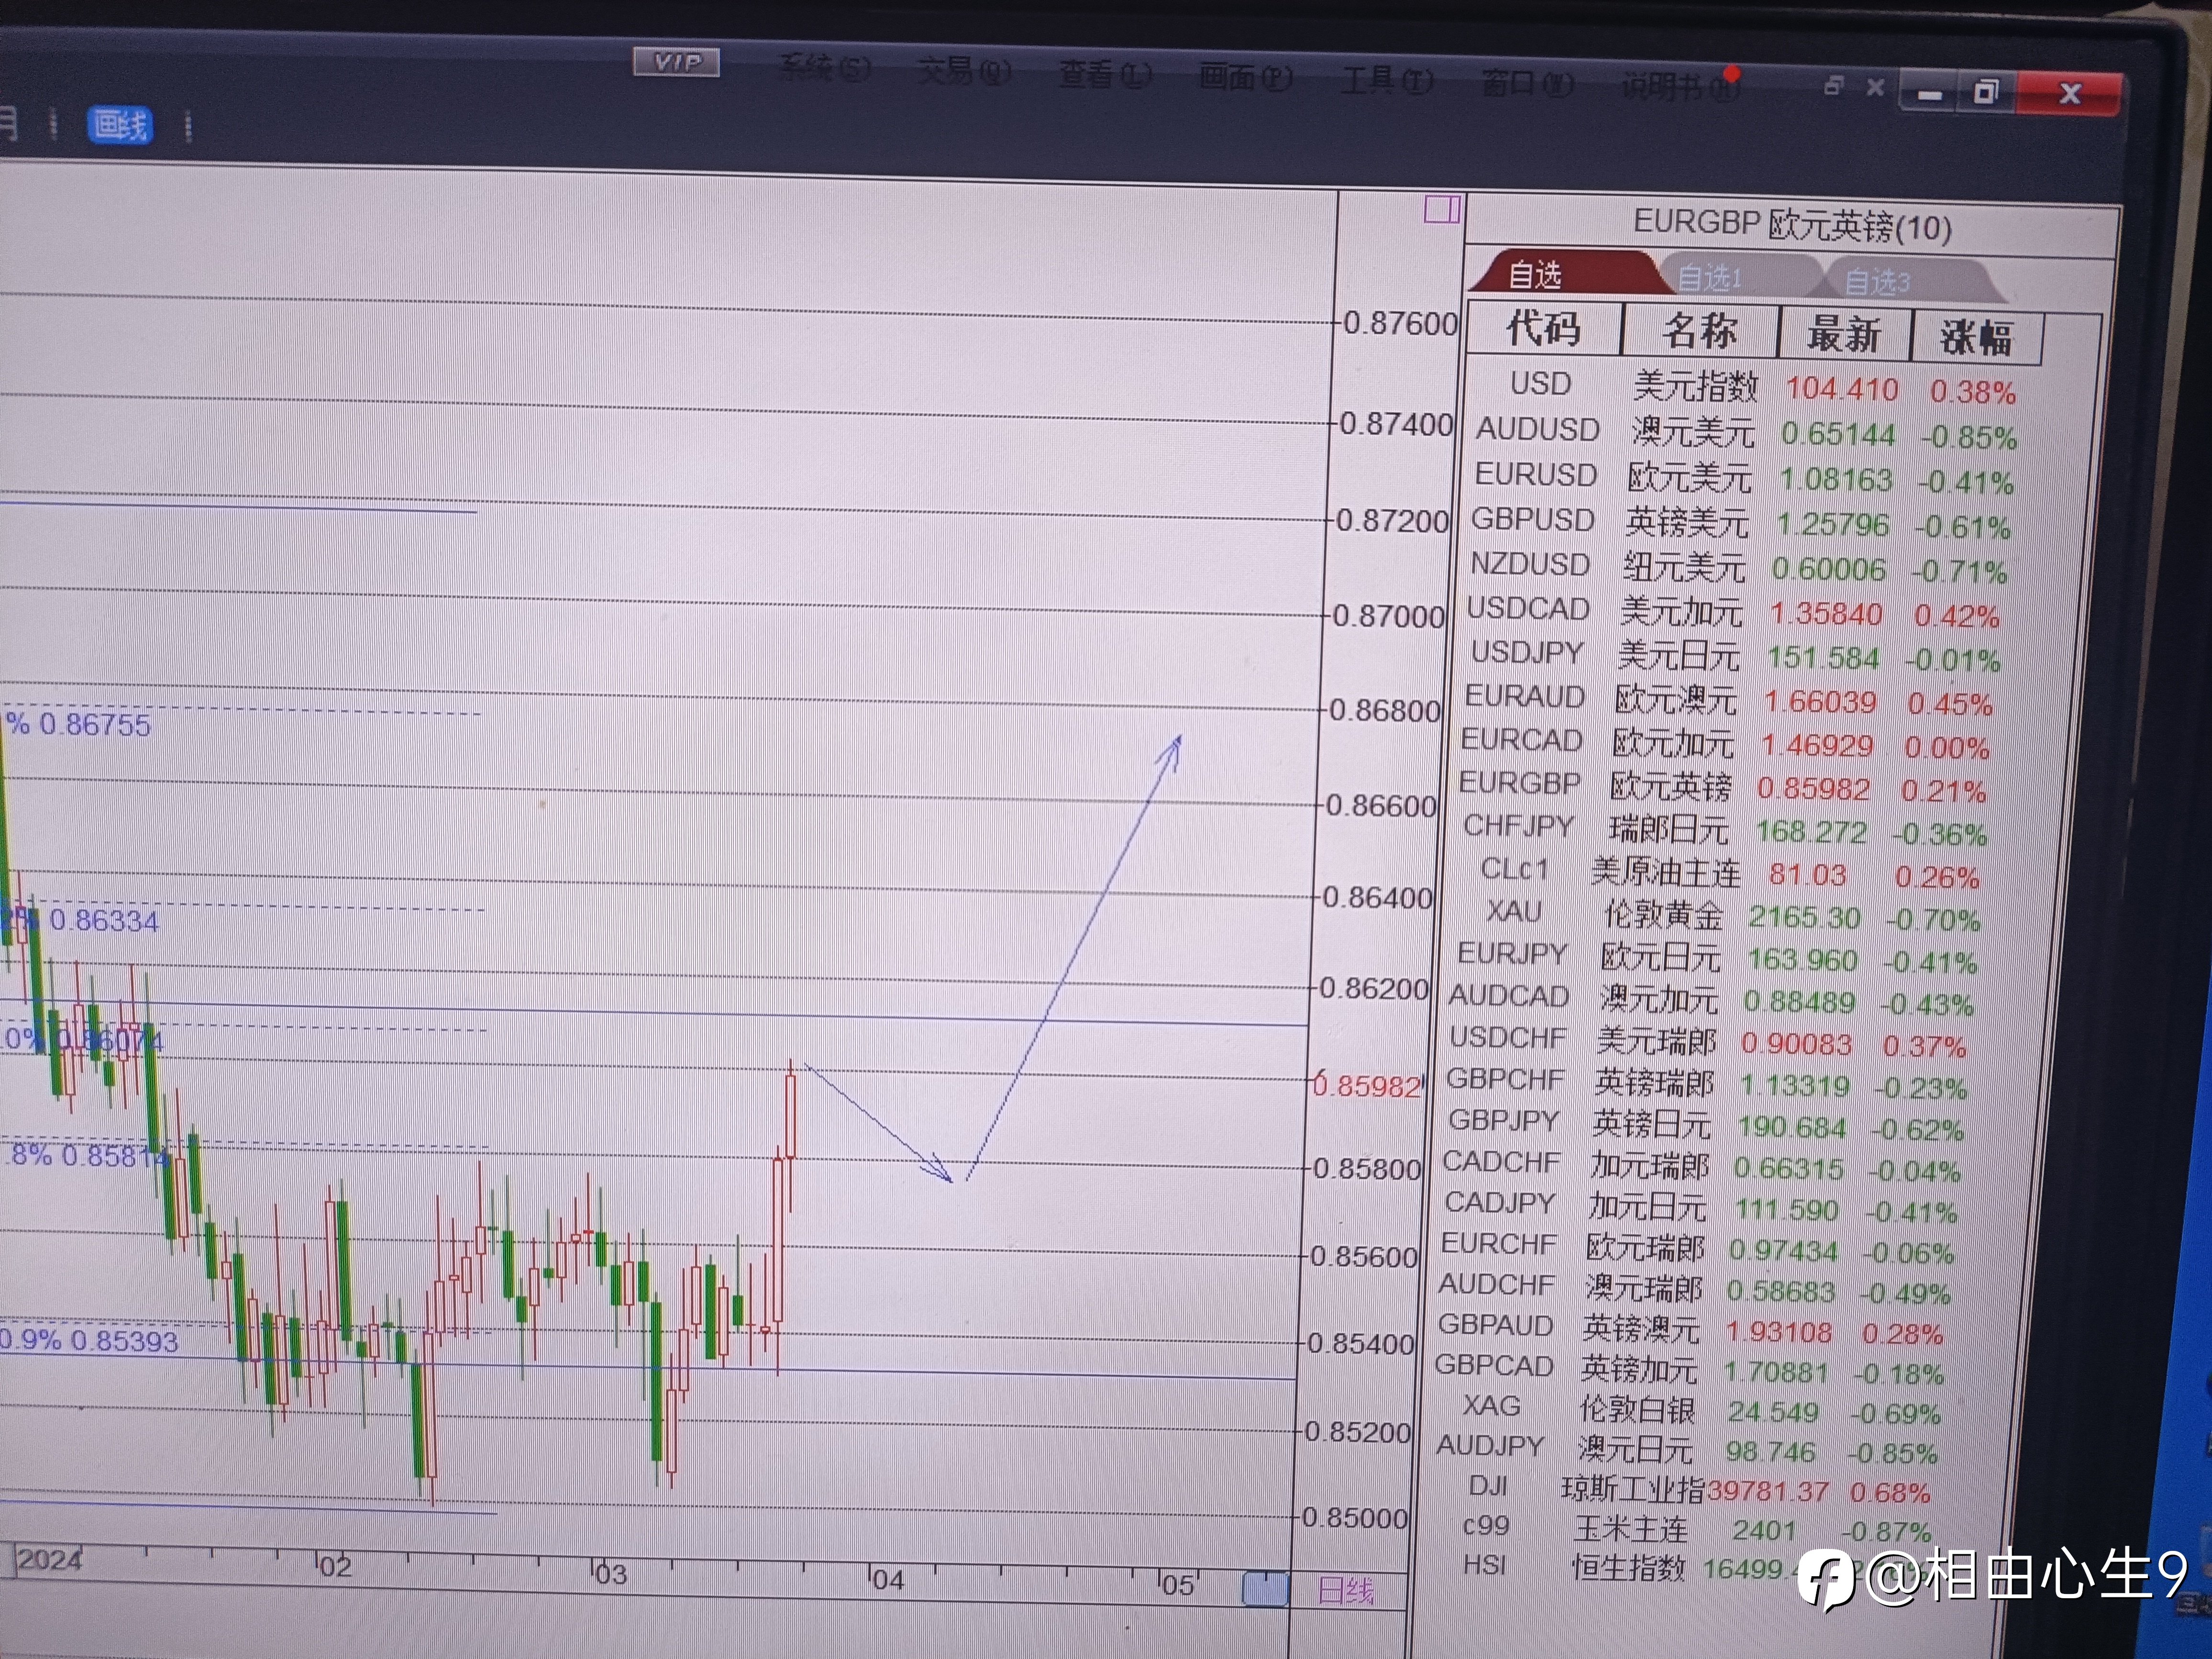Open the 窗口(W) menu

point(1527,83)
